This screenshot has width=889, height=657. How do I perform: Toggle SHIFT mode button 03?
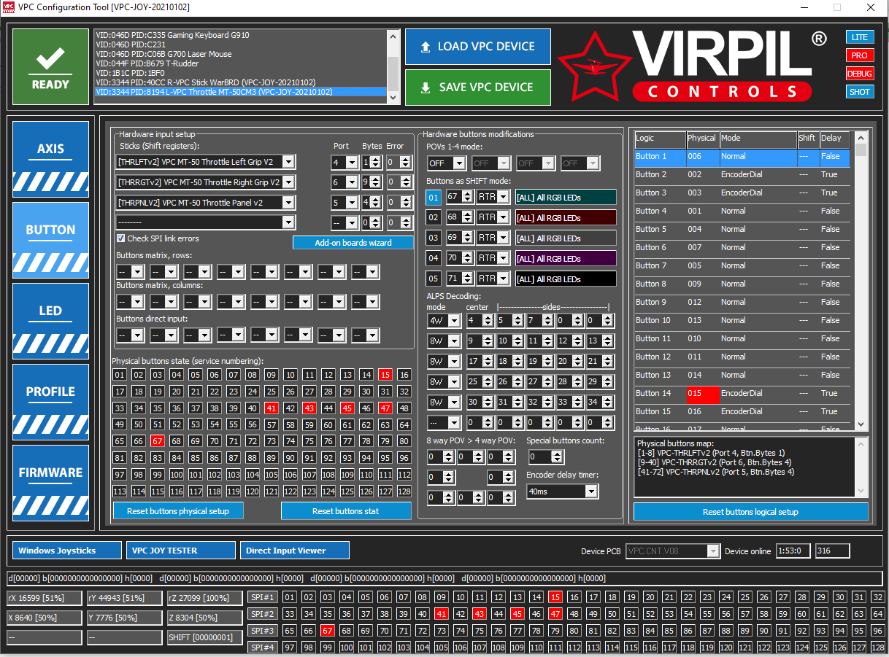click(434, 238)
